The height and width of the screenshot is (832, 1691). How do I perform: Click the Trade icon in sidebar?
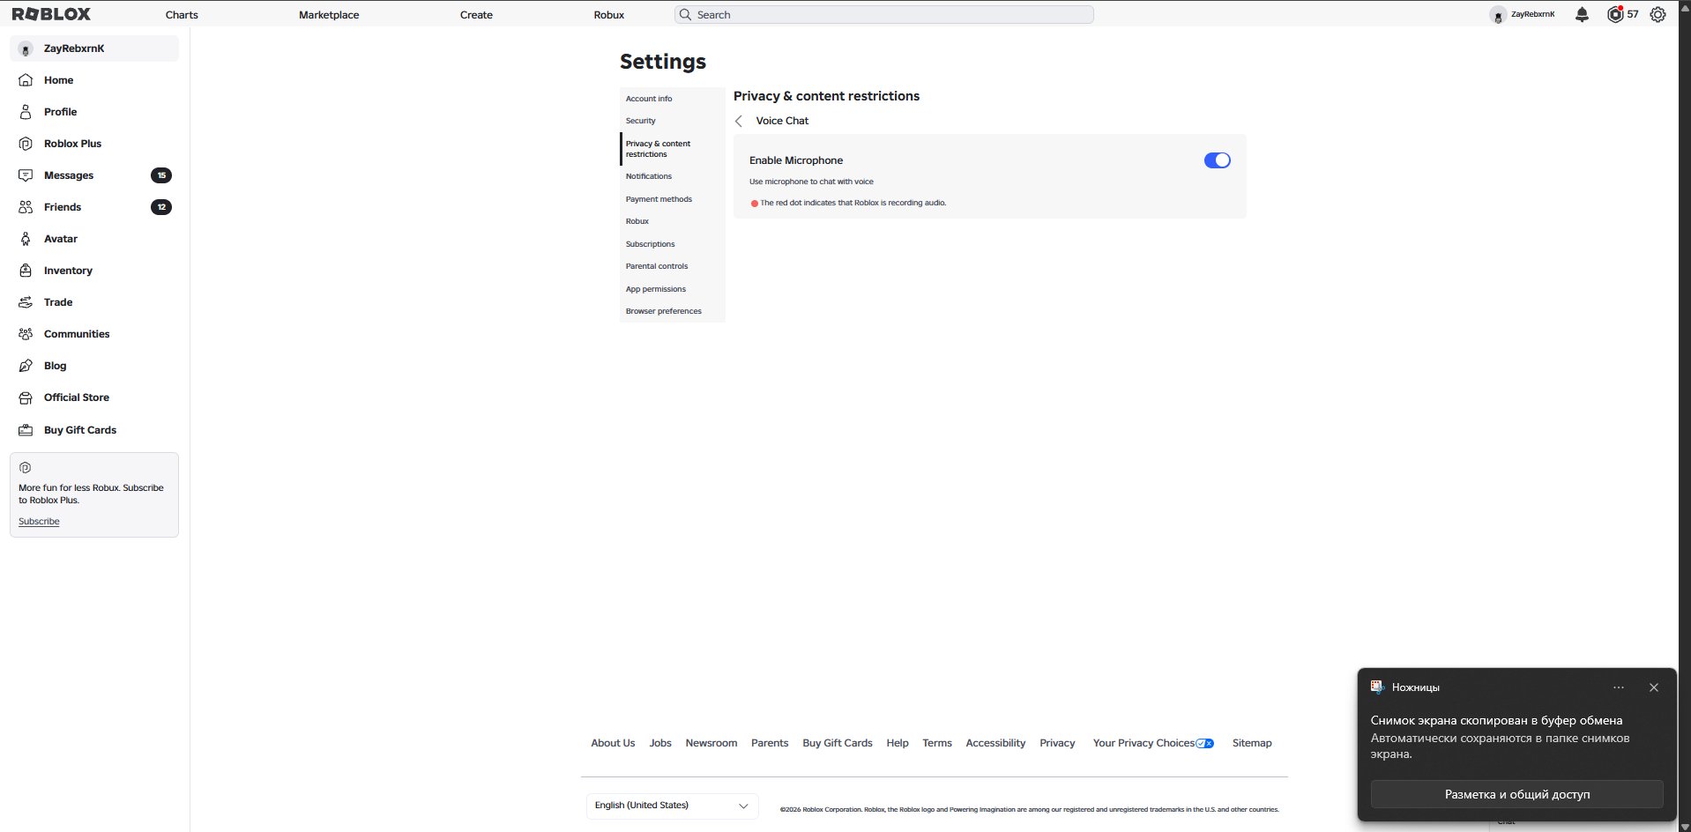26,302
